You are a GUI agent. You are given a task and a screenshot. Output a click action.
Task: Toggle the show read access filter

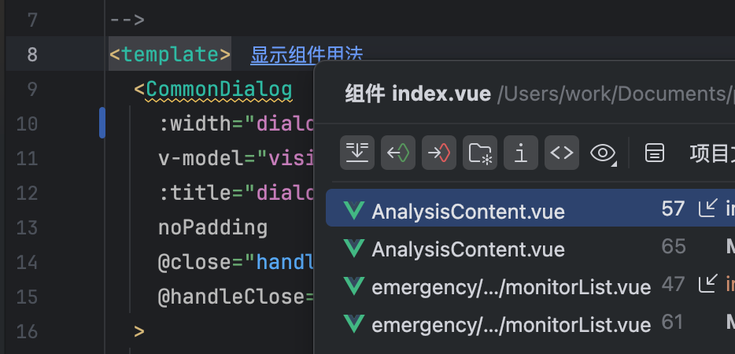[398, 153]
